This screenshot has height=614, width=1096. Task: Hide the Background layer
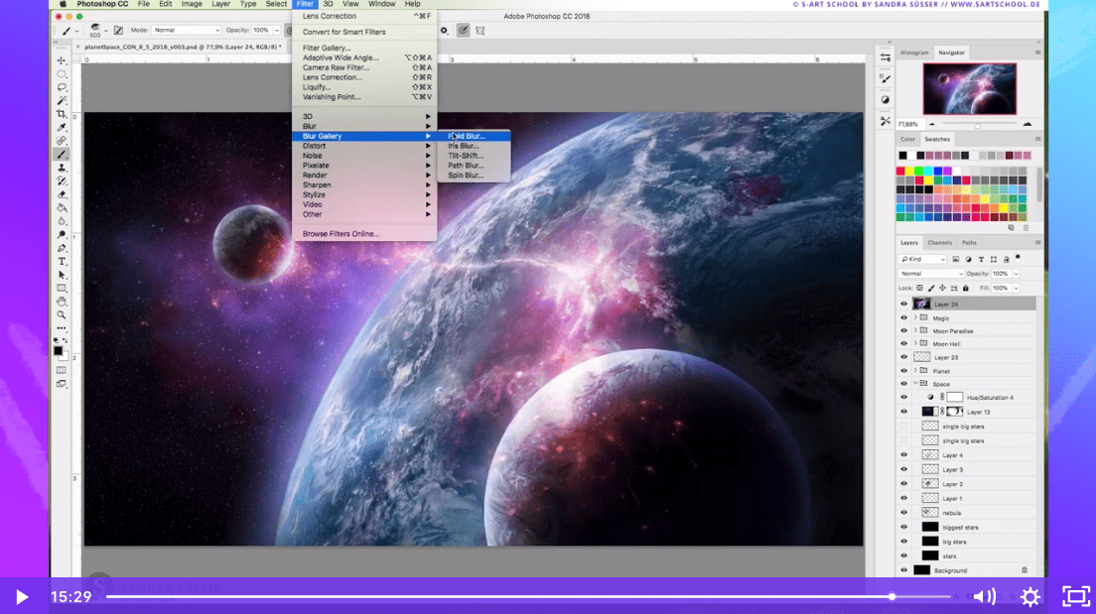coord(903,570)
